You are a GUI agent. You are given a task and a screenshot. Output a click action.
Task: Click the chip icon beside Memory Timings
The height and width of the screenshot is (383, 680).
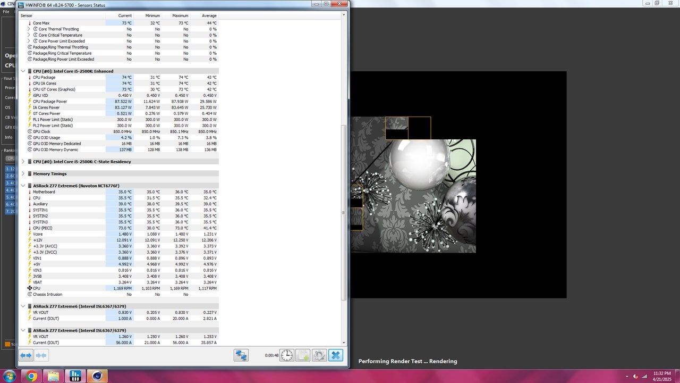pos(30,174)
